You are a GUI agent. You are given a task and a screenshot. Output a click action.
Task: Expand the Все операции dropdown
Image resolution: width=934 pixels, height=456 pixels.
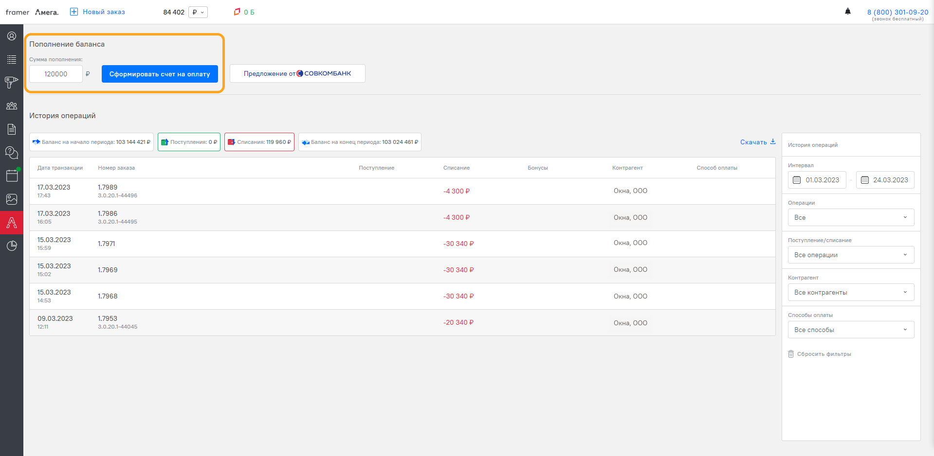click(x=851, y=255)
